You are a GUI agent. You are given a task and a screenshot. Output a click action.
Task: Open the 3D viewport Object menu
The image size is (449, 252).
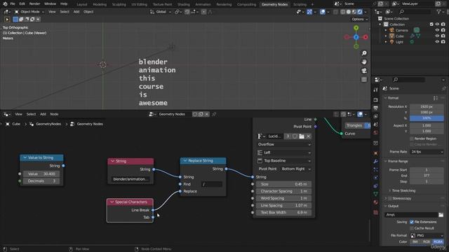tap(88, 12)
